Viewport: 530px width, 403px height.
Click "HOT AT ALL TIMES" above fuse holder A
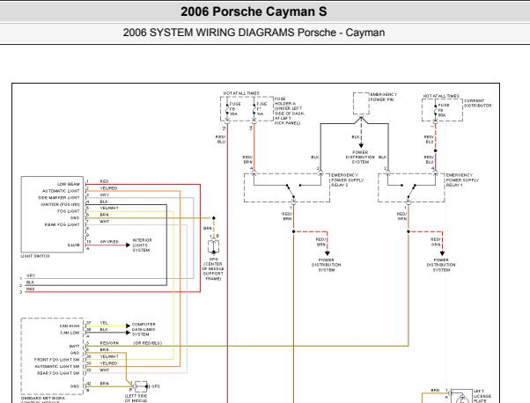[x=241, y=93]
